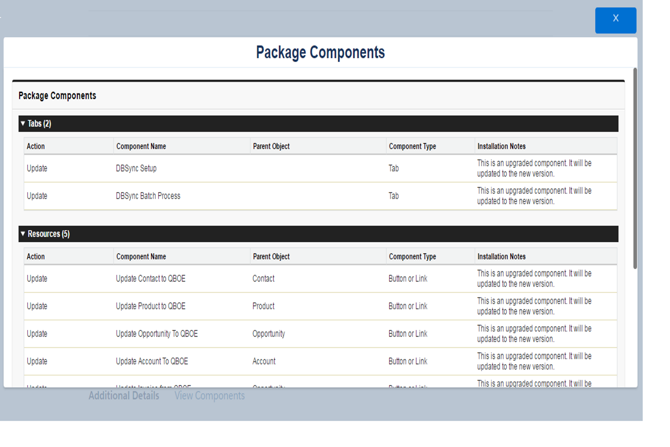Image resolution: width=670 pixels, height=447 pixels.
Task: Click the View Components link
Action: point(209,396)
